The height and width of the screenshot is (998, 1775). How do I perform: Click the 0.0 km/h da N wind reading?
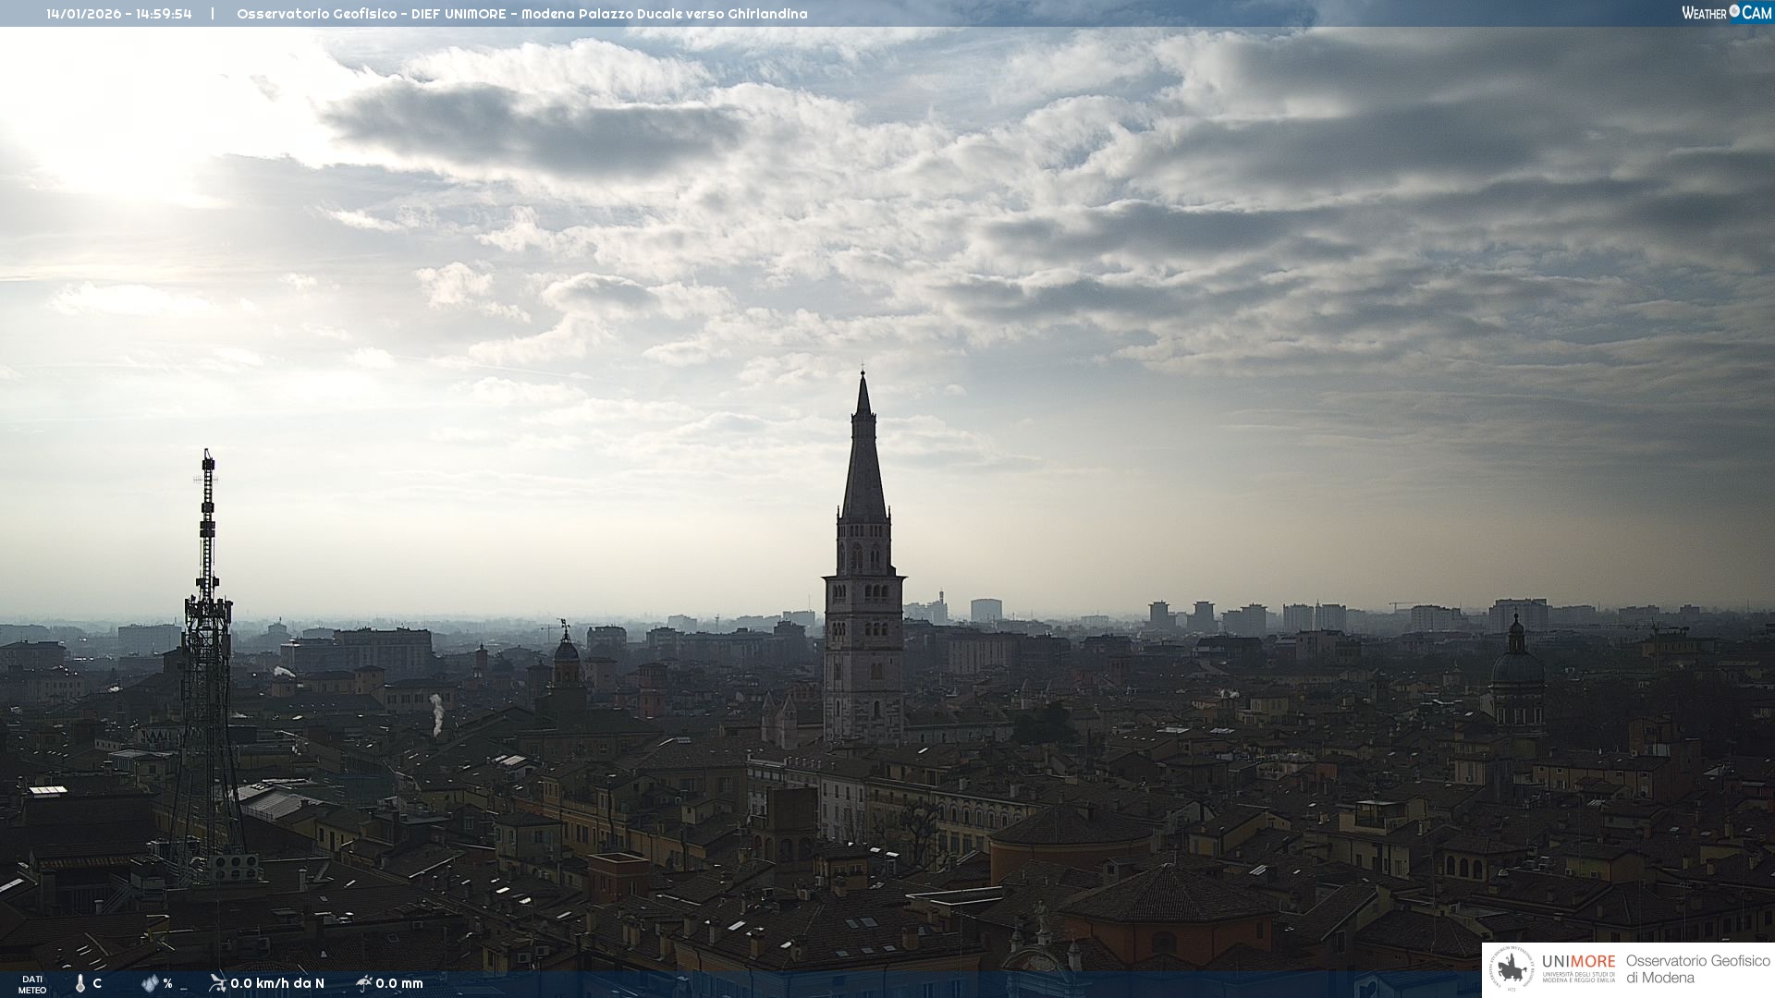(277, 984)
